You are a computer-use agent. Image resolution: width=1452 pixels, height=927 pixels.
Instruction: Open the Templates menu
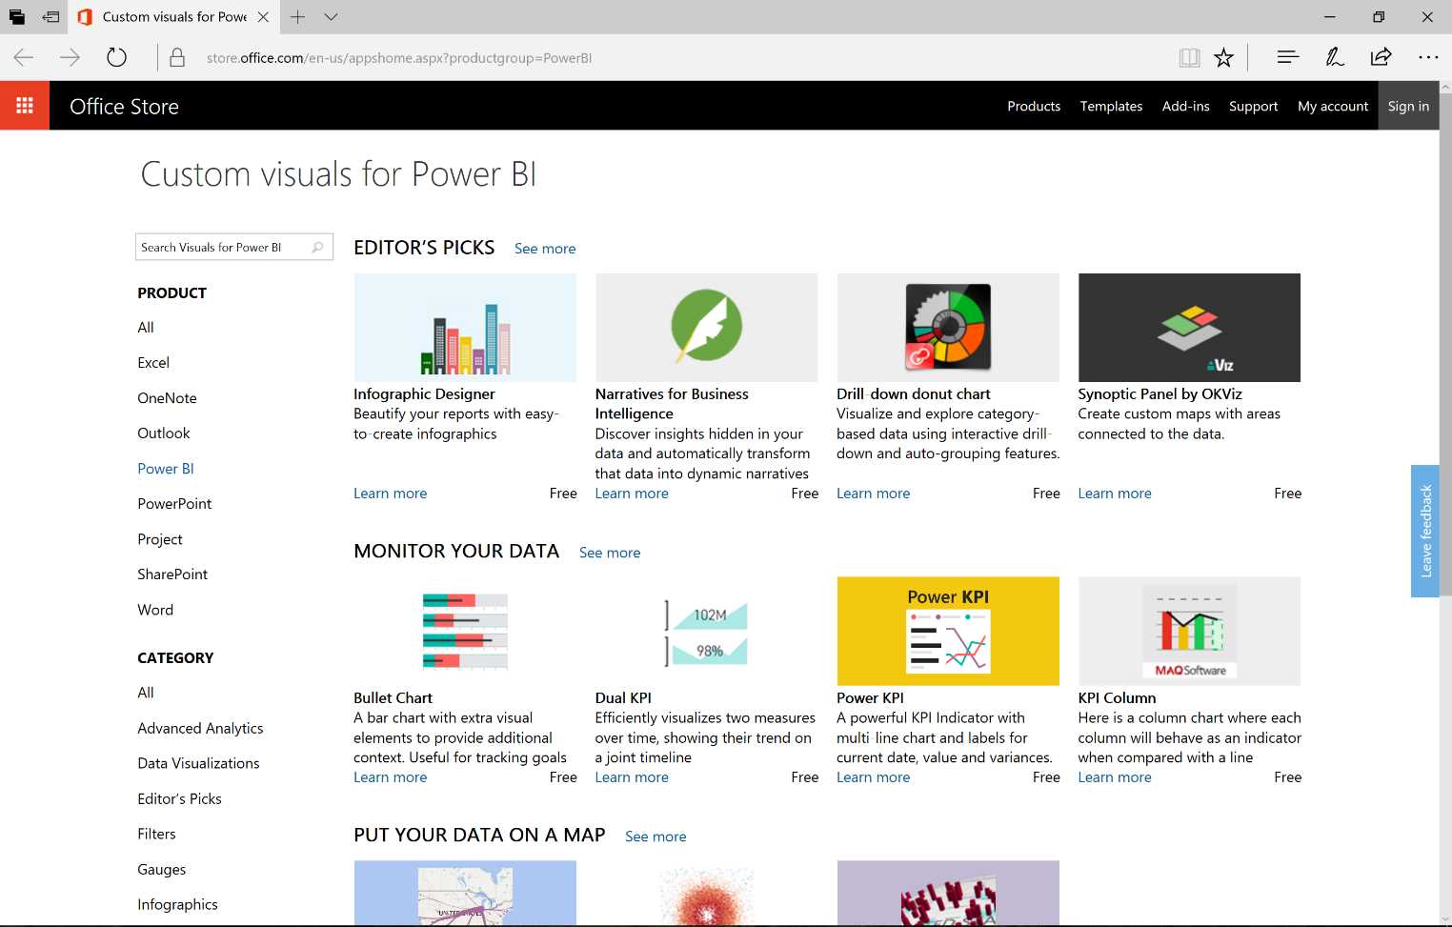[1111, 106]
